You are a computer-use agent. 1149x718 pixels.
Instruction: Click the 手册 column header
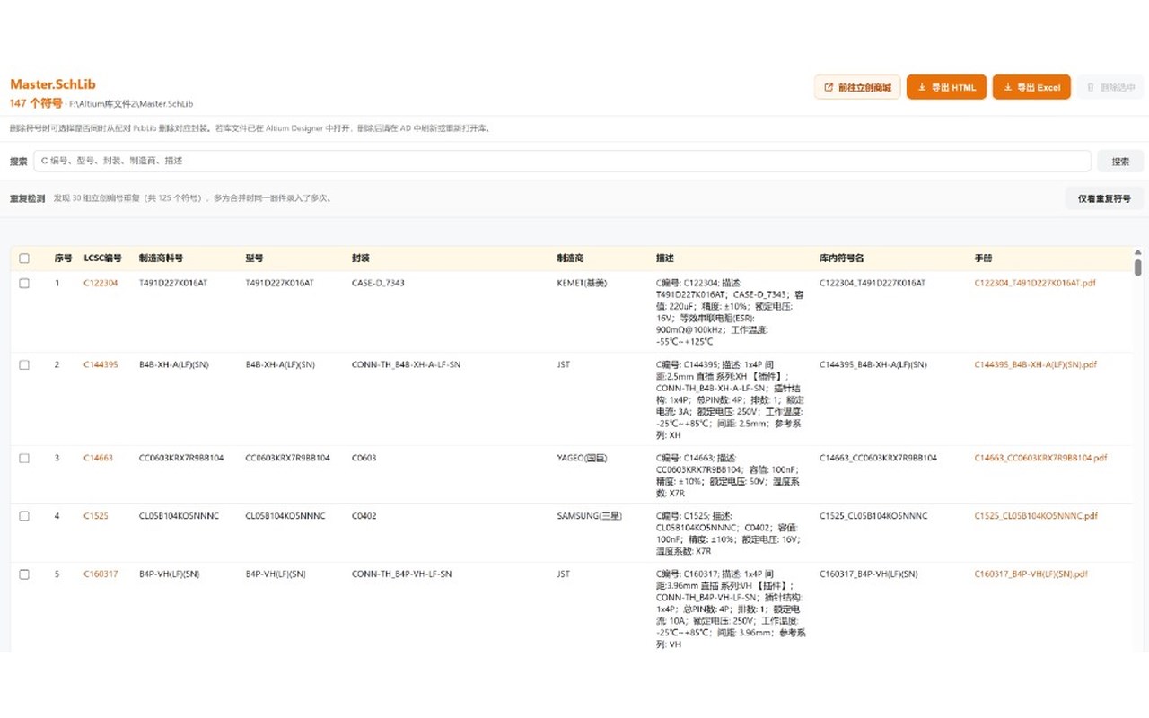pos(983,258)
